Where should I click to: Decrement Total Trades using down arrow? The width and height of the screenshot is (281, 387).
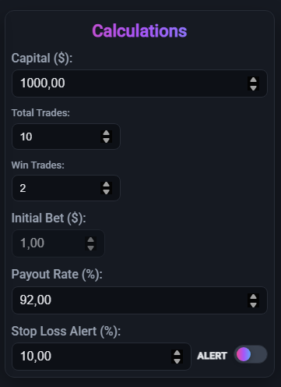(106, 140)
